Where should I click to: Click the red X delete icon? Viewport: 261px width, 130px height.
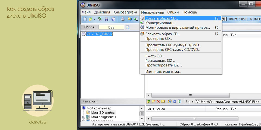(x=158, y=102)
